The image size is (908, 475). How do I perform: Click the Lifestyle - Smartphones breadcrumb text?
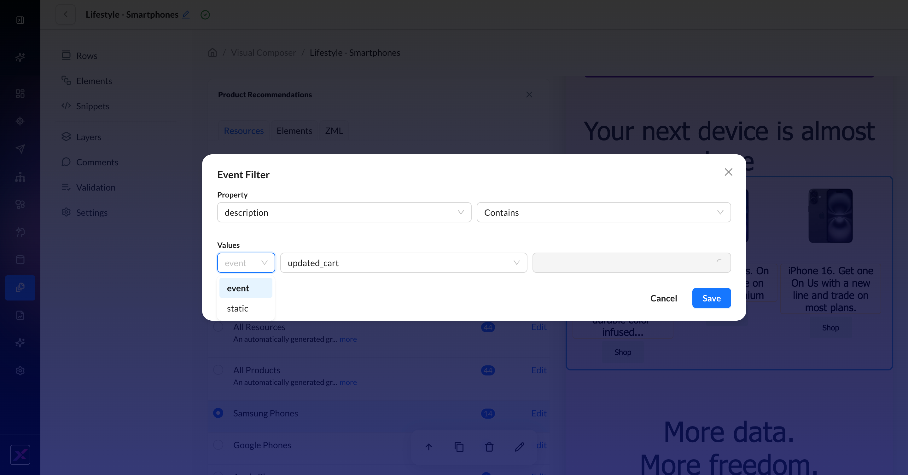(x=355, y=53)
